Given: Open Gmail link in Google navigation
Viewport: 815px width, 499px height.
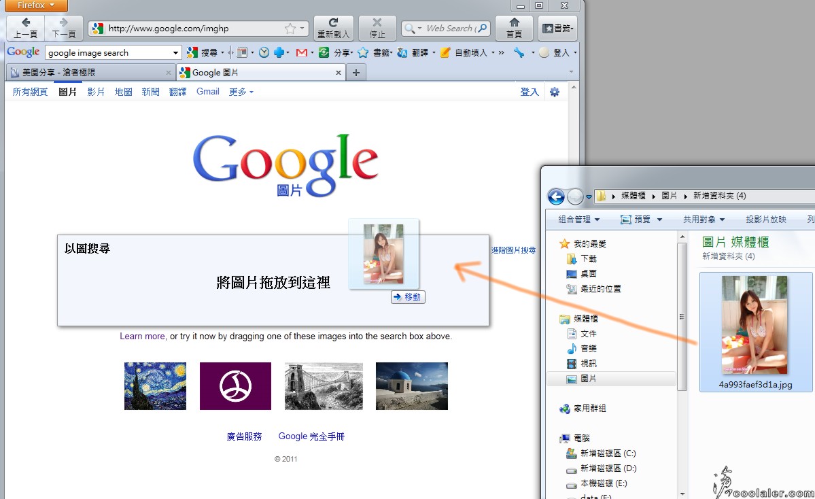Looking at the screenshot, I should [208, 92].
